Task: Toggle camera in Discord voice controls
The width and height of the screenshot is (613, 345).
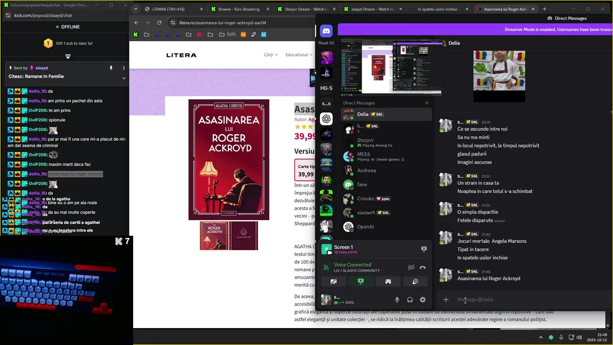Action: (x=333, y=281)
